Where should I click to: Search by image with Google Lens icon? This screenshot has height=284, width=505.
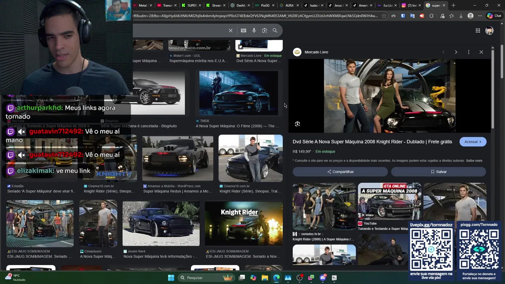(264, 30)
